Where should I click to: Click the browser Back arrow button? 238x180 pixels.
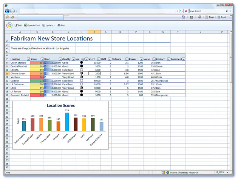tap(7, 11)
